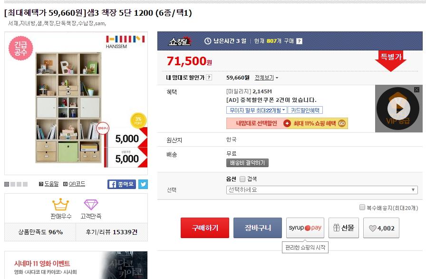This screenshot has width=426, height=279.
Task: Click the 도움말 help icon
Action: [x=41, y=184]
